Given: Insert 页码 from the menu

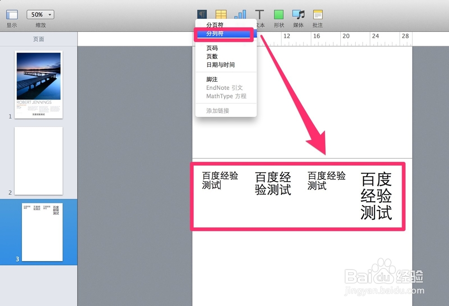Looking at the screenshot, I should click(226, 48).
